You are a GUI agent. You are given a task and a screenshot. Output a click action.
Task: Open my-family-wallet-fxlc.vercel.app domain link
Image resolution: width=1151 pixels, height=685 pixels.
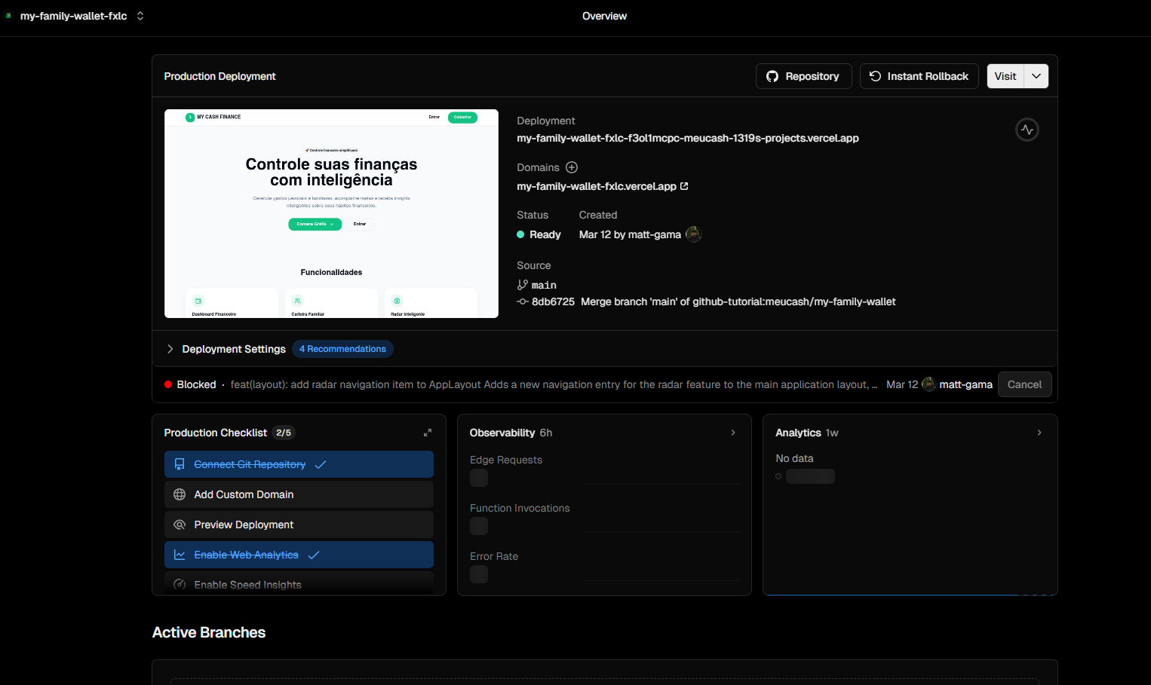tap(596, 186)
